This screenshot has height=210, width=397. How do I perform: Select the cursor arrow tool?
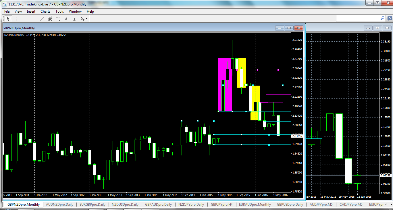click(x=8, y=18)
